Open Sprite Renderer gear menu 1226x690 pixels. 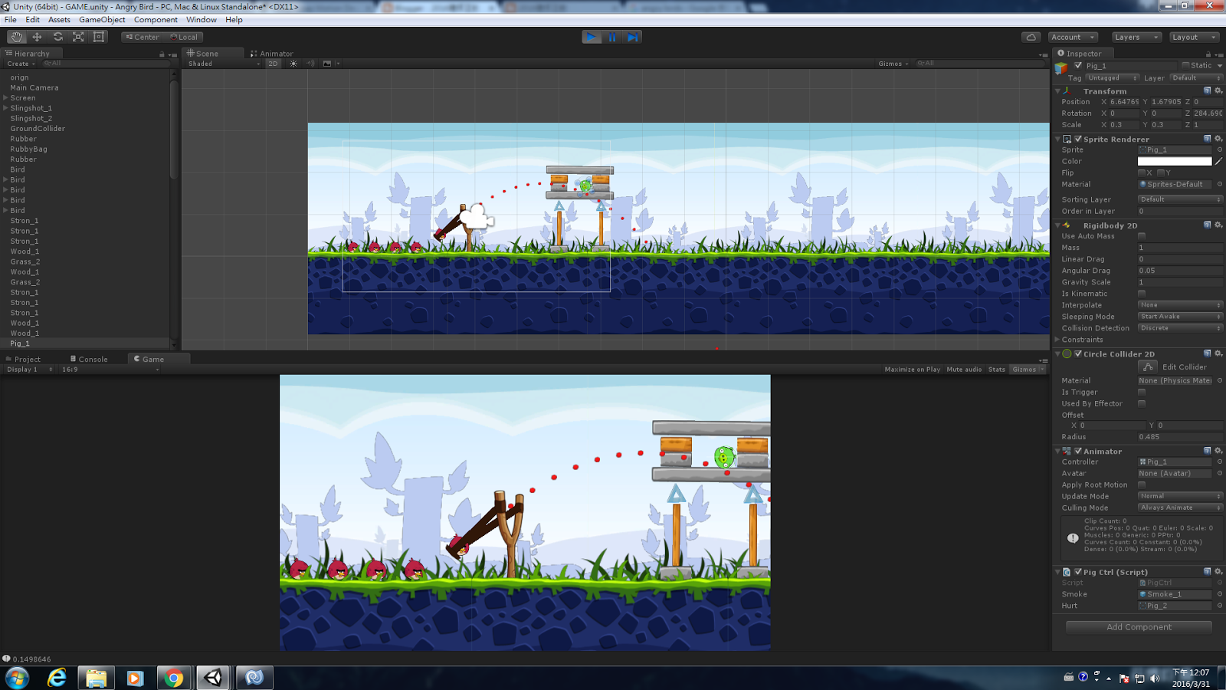tap(1218, 139)
